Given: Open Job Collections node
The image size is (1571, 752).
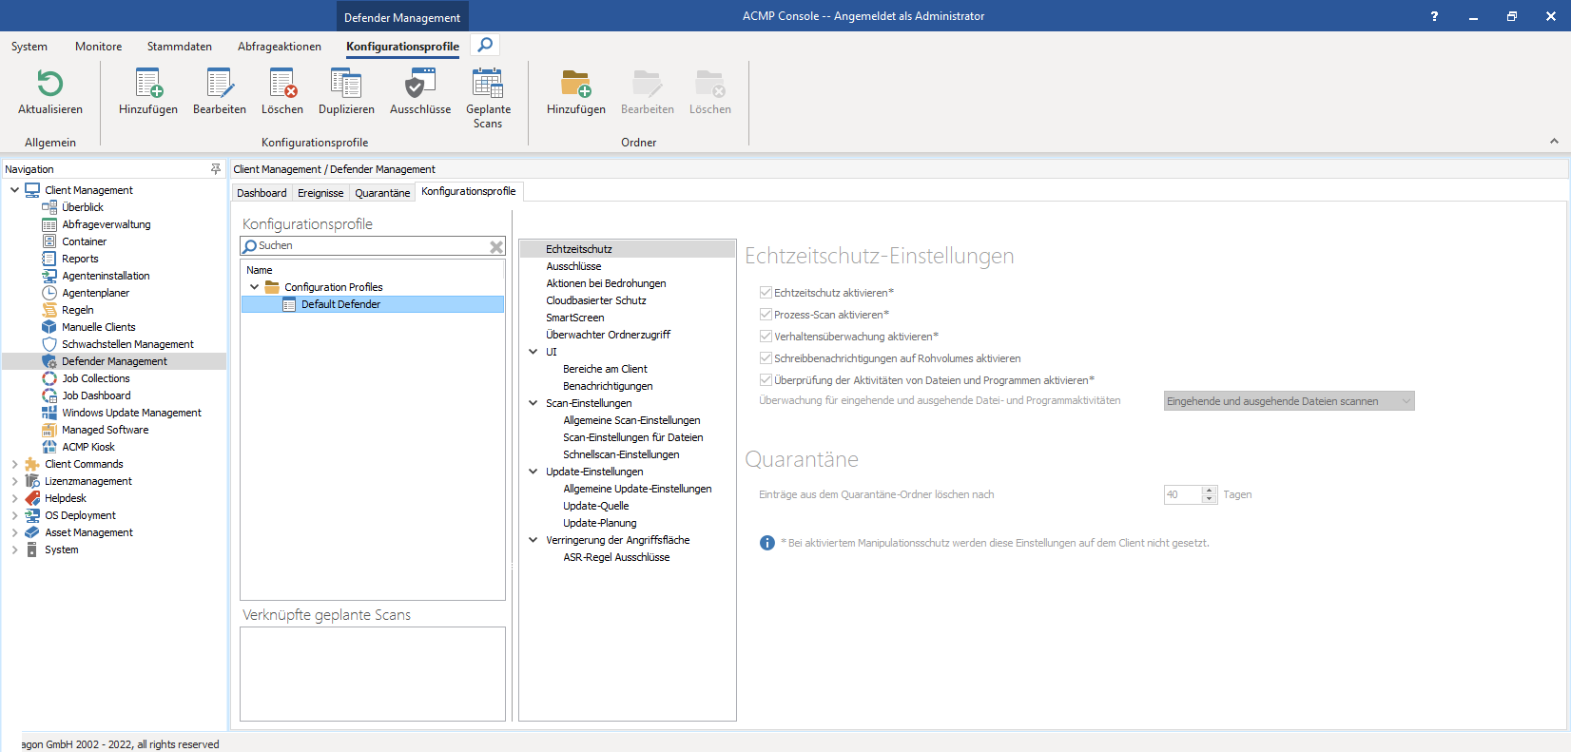Looking at the screenshot, I should click(96, 378).
